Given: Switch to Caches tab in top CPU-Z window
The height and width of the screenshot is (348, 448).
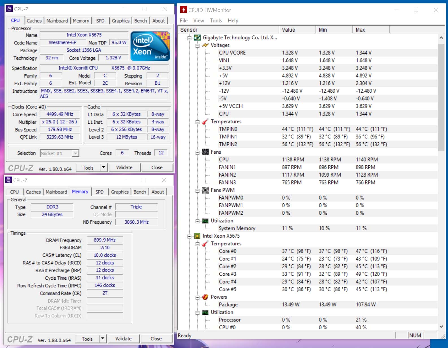Looking at the screenshot, I should click(x=34, y=21).
